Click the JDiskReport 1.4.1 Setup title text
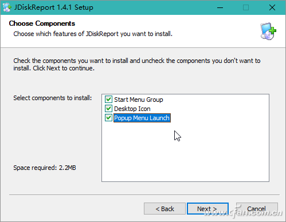286x222 pixels. click(54, 7)
